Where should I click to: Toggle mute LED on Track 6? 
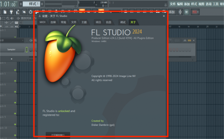click(15, 92)
